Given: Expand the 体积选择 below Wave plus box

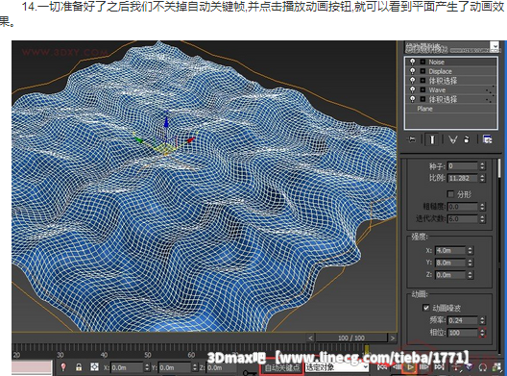Looking at the screenshot, I should click(422, 99).
